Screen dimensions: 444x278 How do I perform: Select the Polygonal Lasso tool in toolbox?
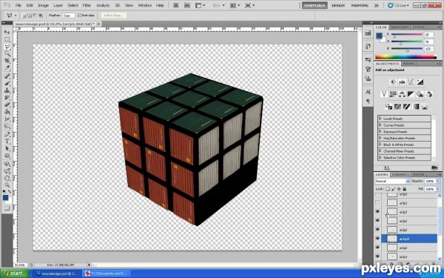click(x=7, y=47)
